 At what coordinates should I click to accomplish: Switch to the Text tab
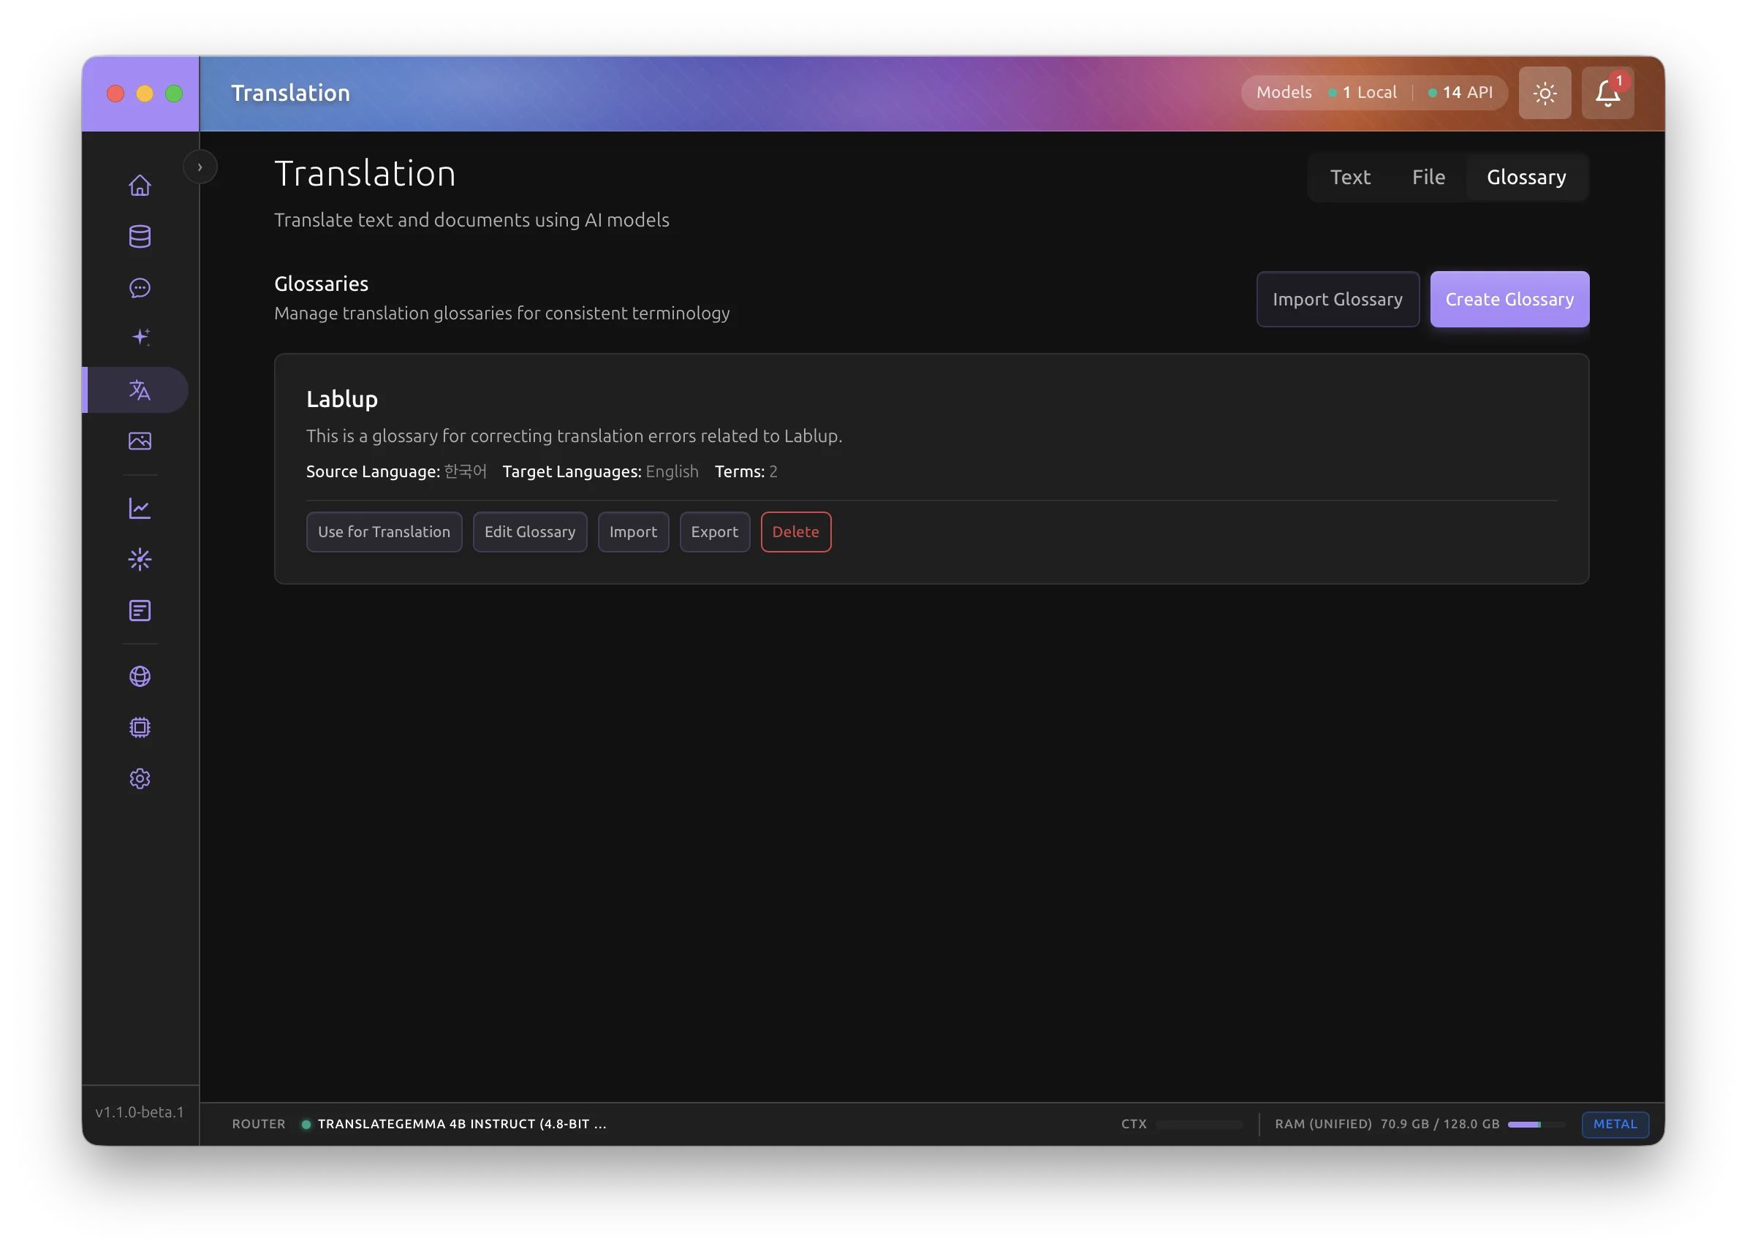click(1349, 177)
